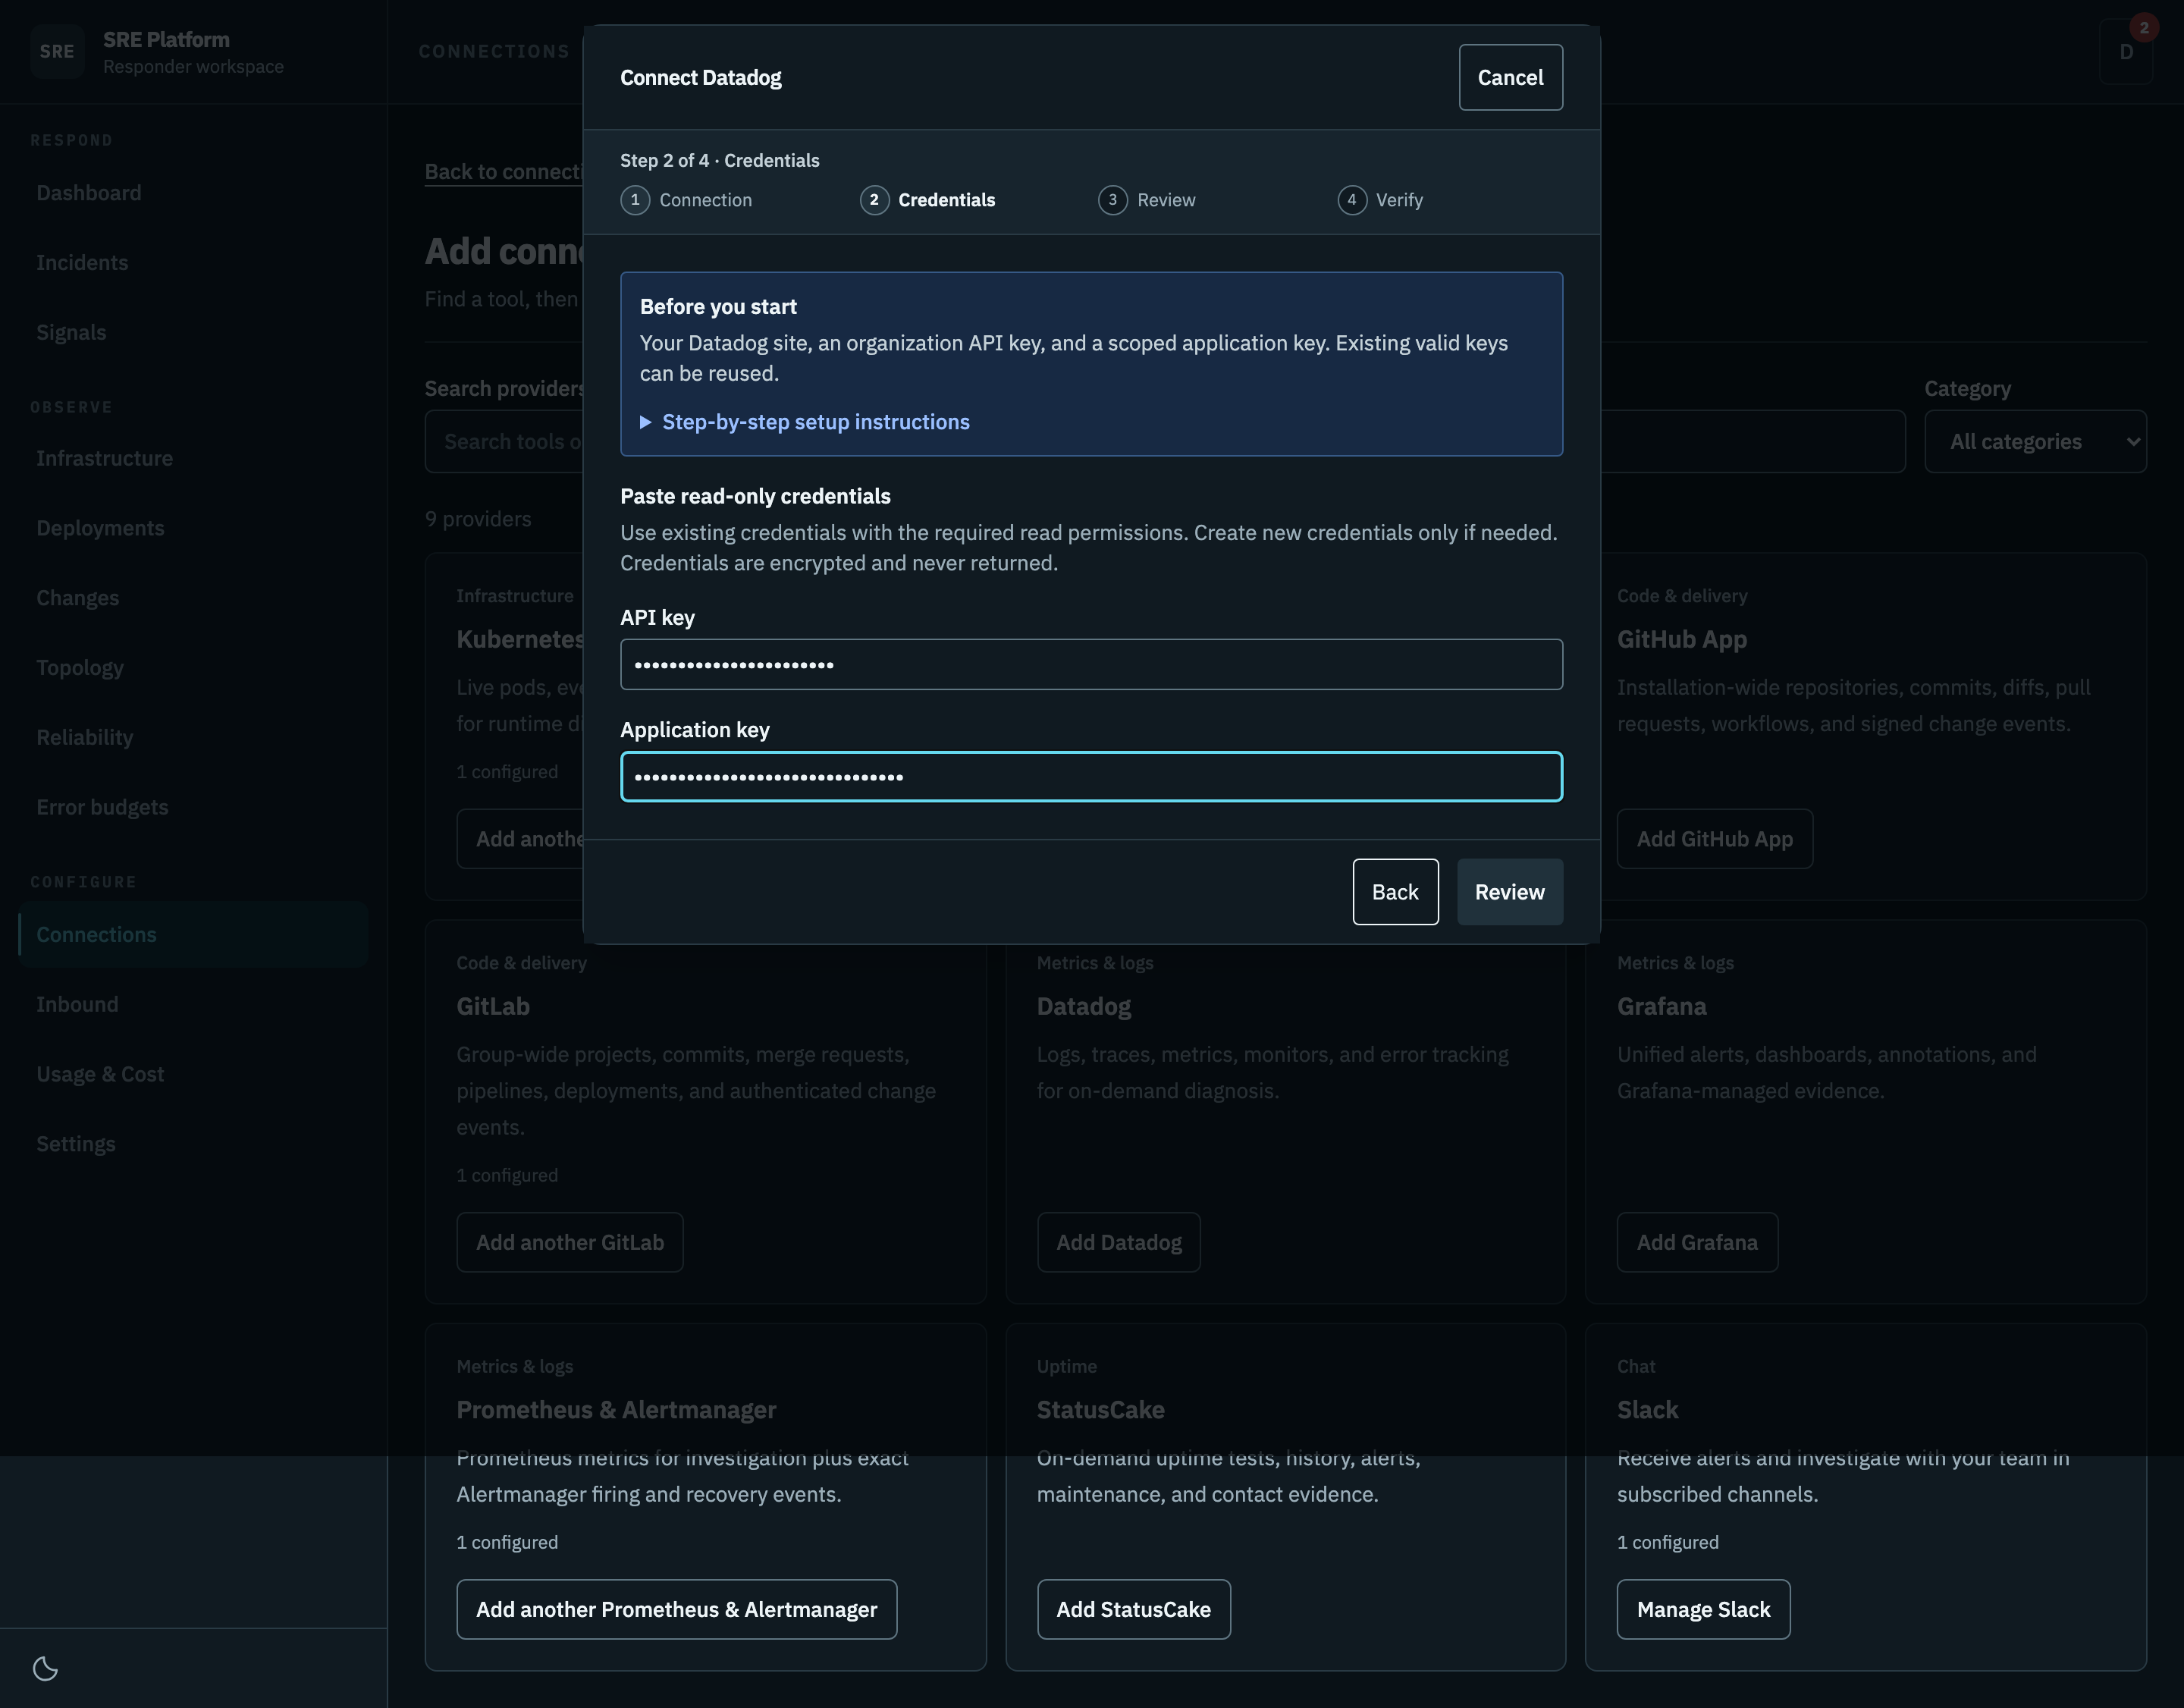Open the D user avatar menu
Image resolution: width=2184 pixels, height=1708 pixels.
click(x=2126, y=52)
